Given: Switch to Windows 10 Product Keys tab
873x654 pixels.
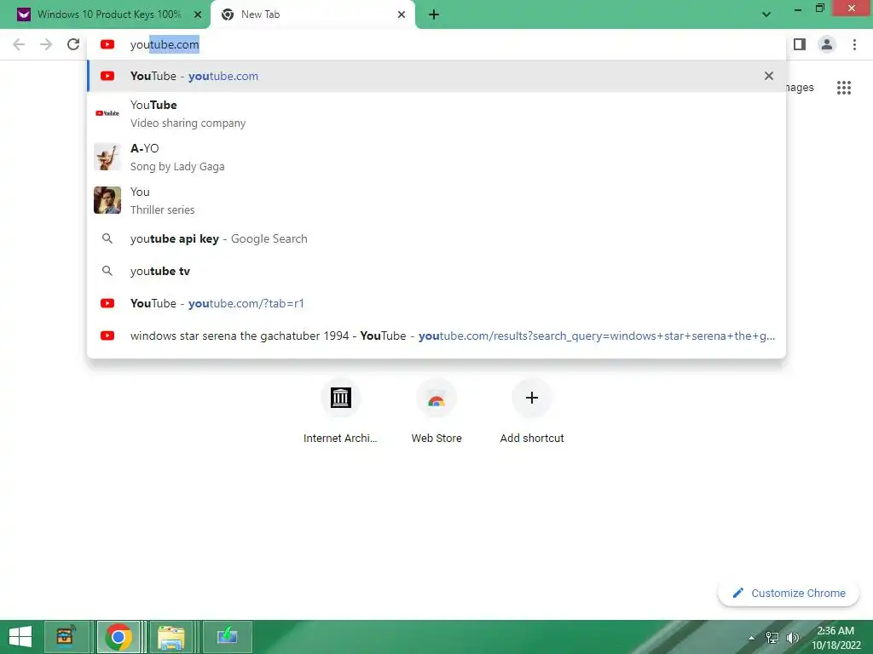Looking at the screenshot, I should (x=105, y=14).
